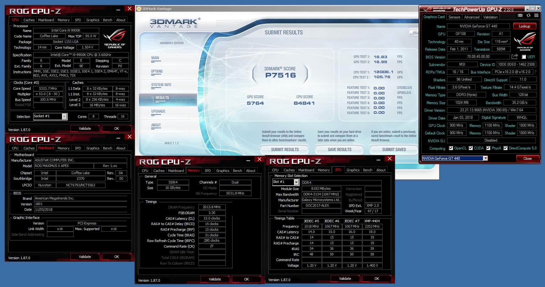Open the GPU-Z hamburger menu
This screenshot has width=545, height=287.
[x=536, y=15]
